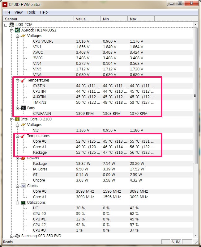Viewport: 201px width, 247px height.
Task: Select the SYSTIN temperature row
Action: (x=113, y=86)
